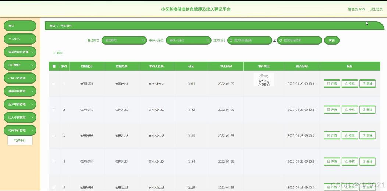Click cell 住址3

pyautogui.click(x=191, y=135)
